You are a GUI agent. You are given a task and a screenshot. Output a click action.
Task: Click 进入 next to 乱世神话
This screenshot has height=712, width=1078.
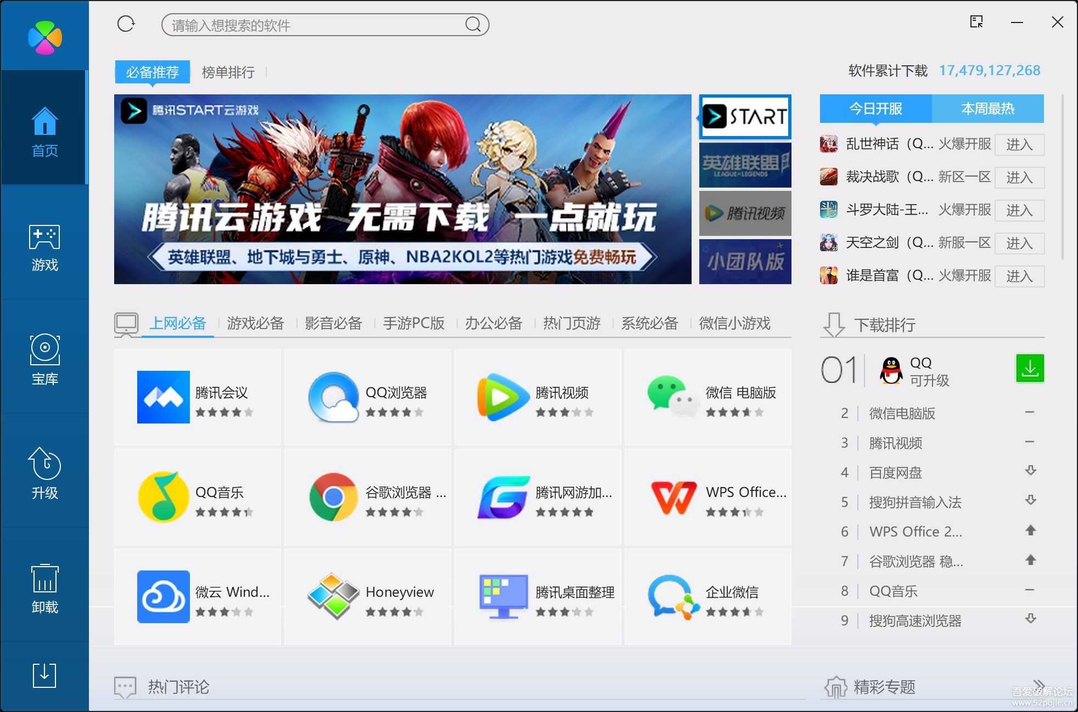1020,144
